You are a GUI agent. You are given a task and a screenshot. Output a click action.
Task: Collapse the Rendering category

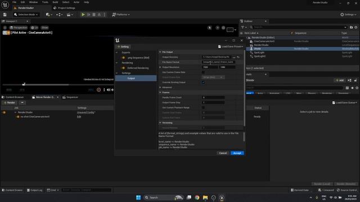[117, 63]
